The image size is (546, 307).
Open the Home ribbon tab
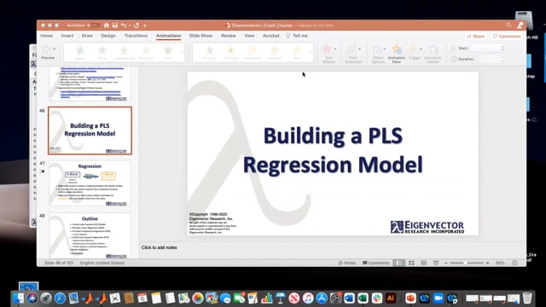click(46, 36)
